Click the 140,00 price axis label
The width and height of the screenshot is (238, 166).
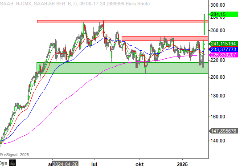(217, 141)
